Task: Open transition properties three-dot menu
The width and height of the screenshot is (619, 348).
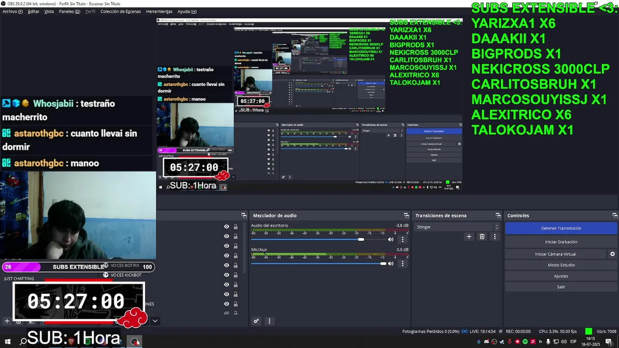Action: coord(494,236)
